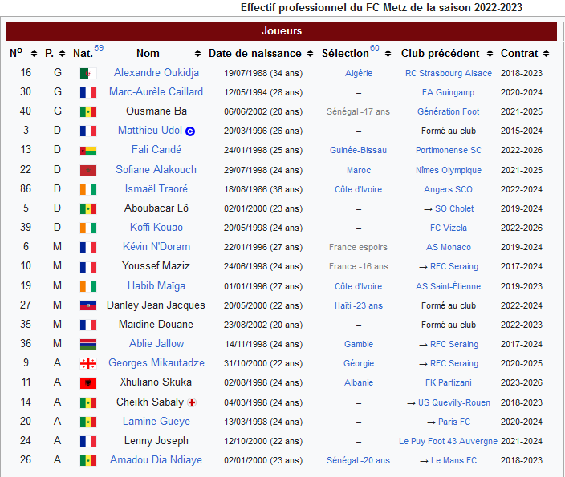Click the Senegal flag beside Amadou Dia Ndiaye
Image resolution: width=565 pixels, height=477 pixels.
coord(88,460)
